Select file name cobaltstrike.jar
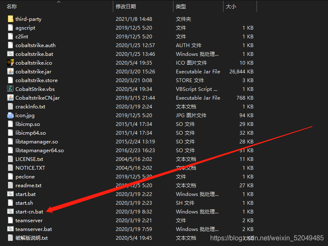This screenshot has width=328, height=246. click(x=33, y=72)
